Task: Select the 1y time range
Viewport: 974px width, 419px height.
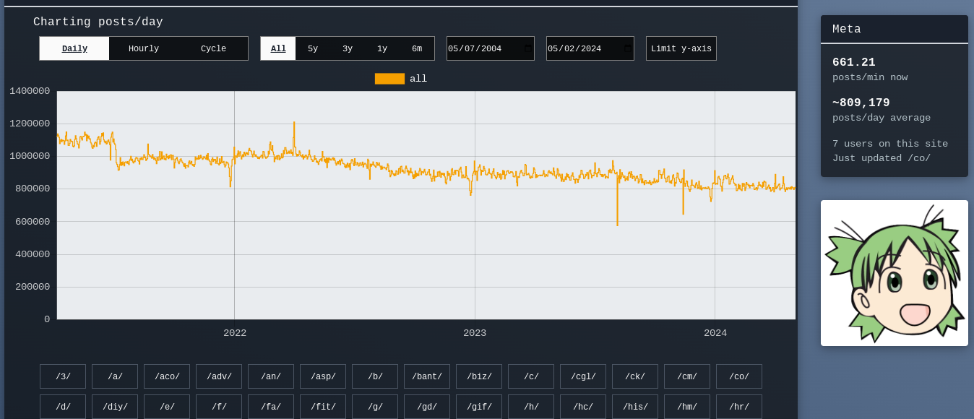Action: (x=382, y=48)
